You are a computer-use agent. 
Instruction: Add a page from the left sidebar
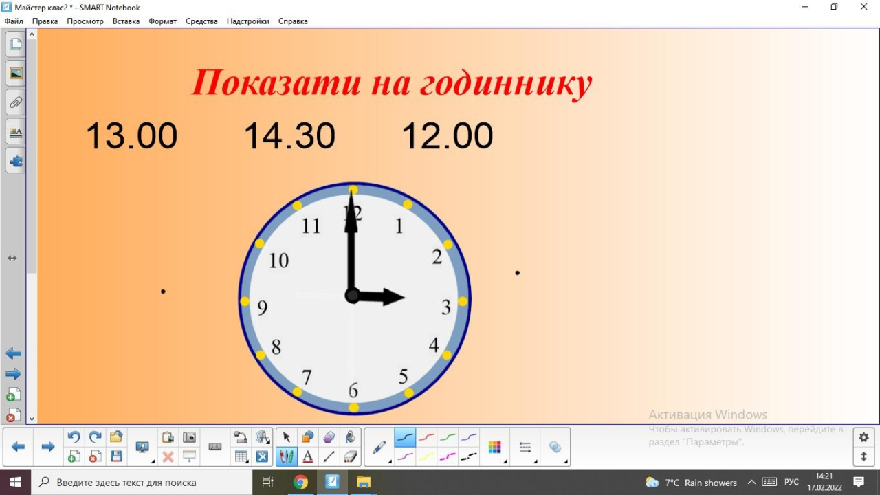tap(13, 395)
